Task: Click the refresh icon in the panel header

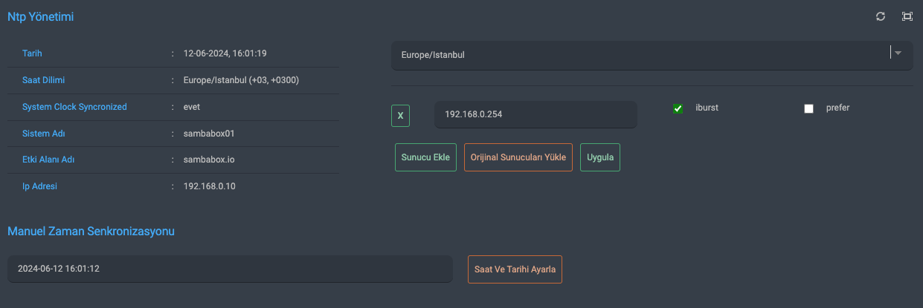Action: click(881, 16)
